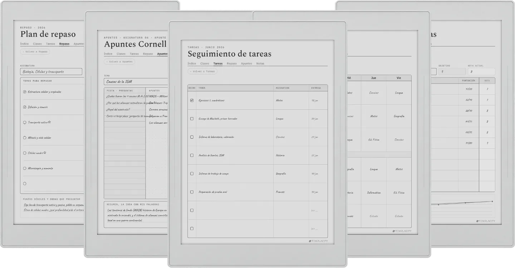Screen dimensions: 515x268
Task: Click the Asignatura field 'Biología, Células y transporte'
Action: (51, 72)
